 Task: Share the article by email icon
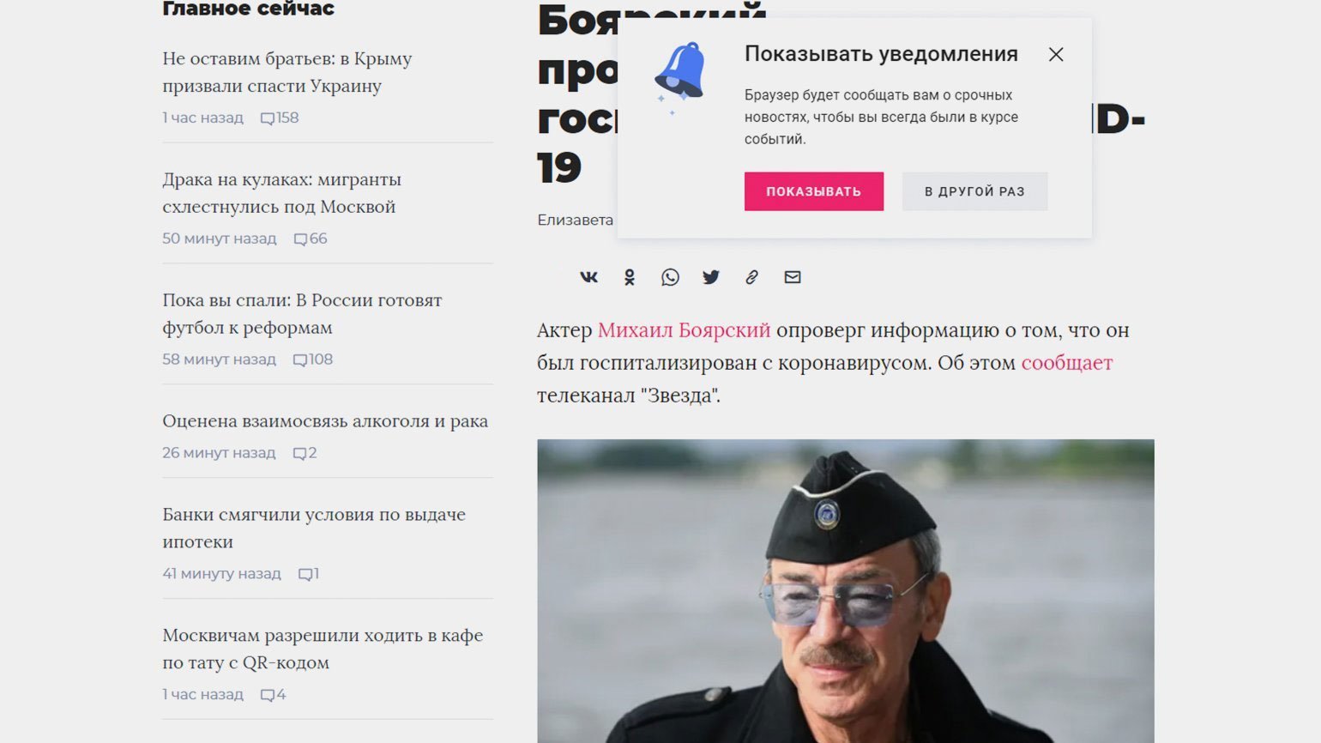click(793, 277)
